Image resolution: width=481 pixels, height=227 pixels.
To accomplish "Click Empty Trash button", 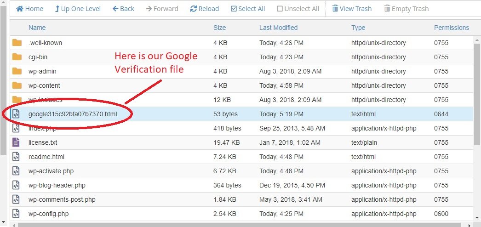I will (x=407, y=9).
